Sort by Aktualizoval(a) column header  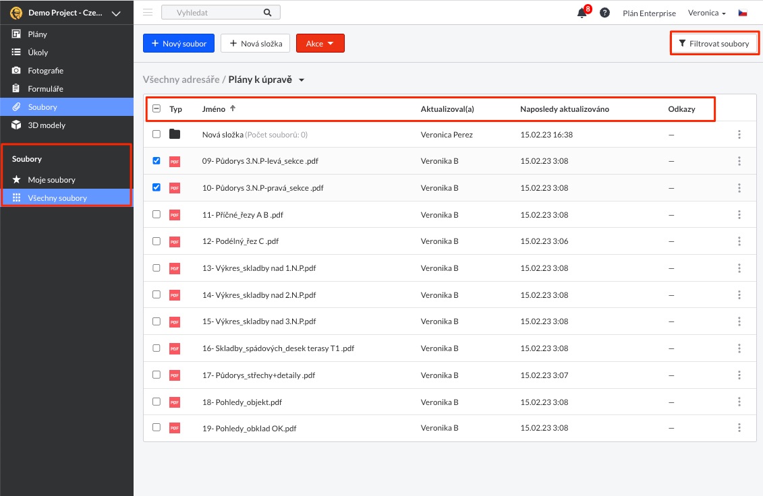coord(447,109)
